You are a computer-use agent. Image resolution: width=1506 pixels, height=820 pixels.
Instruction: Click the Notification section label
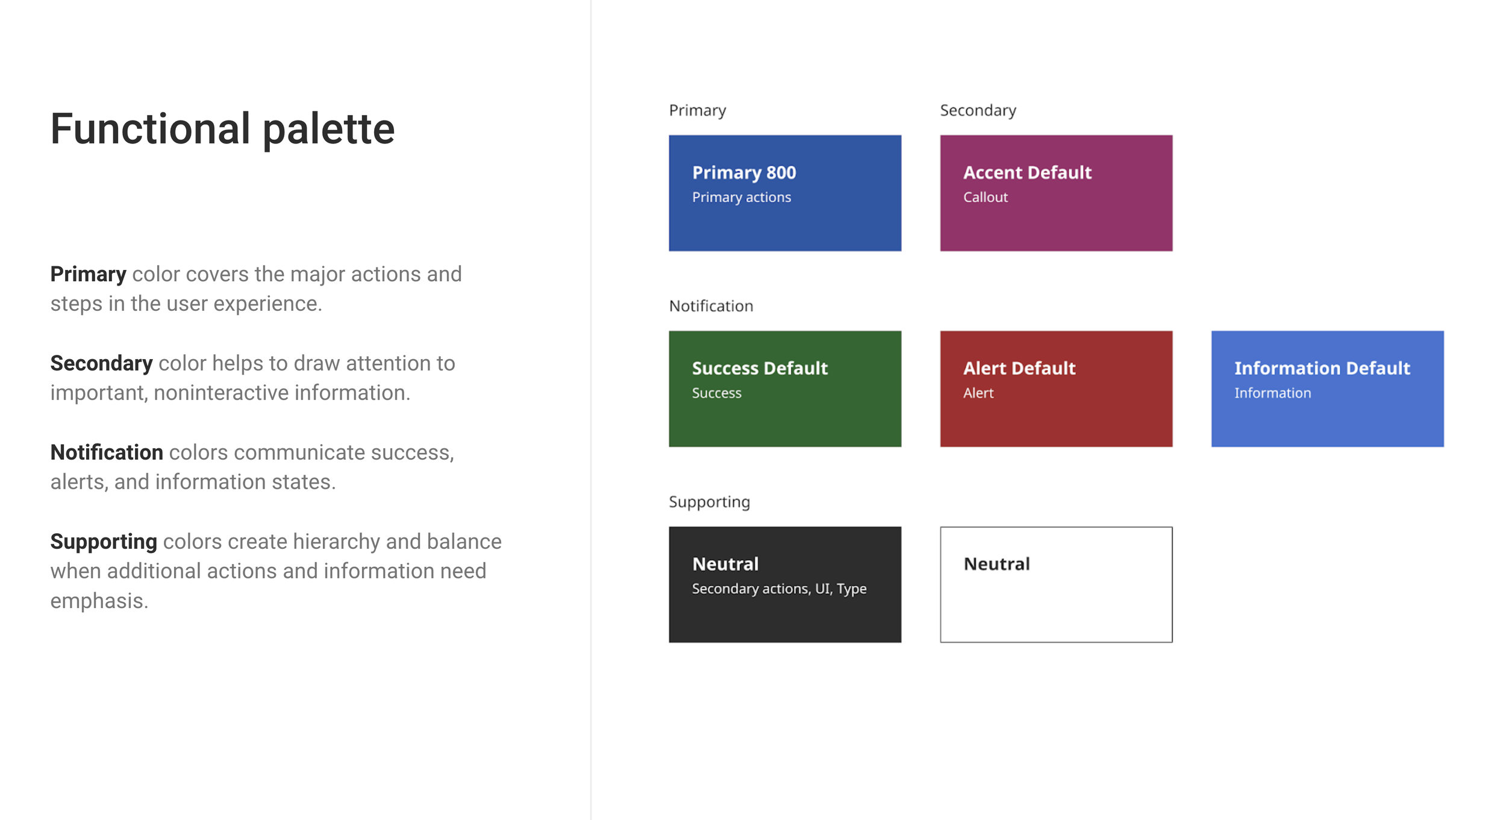pos(710,306)
